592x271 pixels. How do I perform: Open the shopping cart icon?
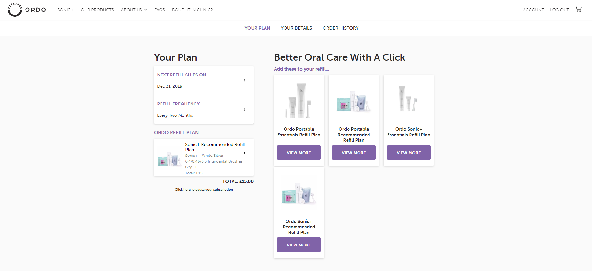(578, 9)
